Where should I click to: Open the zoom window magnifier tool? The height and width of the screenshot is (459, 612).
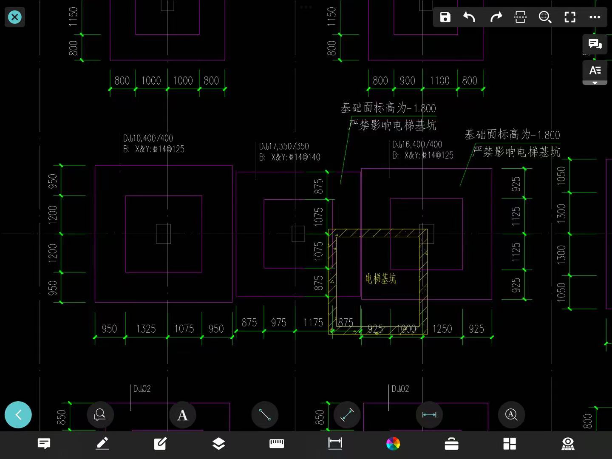coord(545,17)
